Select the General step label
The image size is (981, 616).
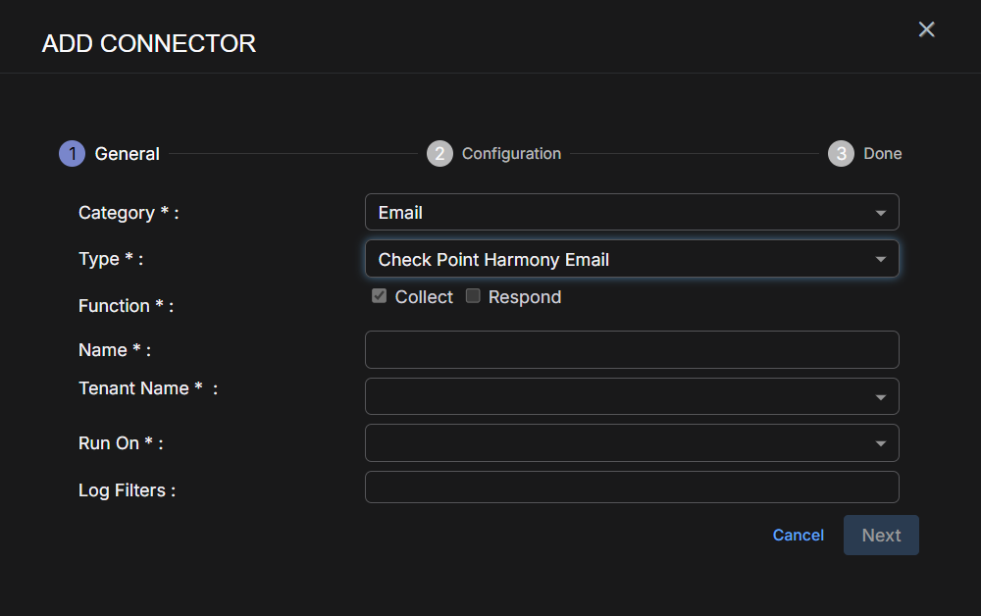[x=128, y=154]
